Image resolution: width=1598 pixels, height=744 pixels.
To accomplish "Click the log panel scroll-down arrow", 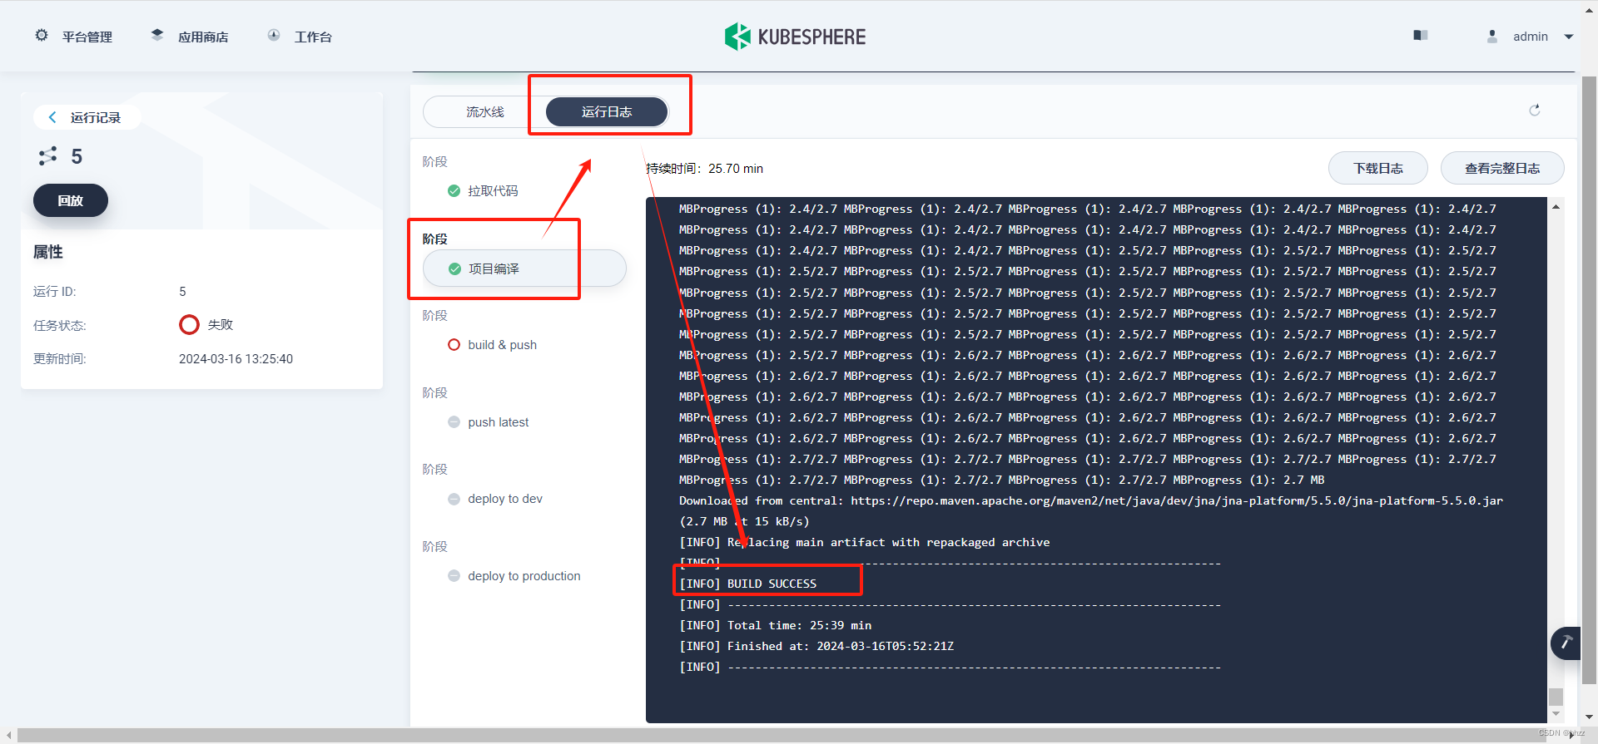I will pos(1556,713).
